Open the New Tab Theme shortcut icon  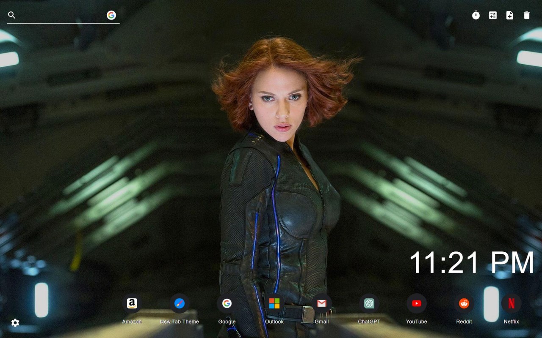point(180,303)
